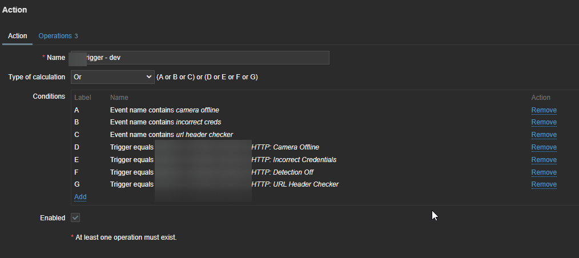Viewport: 579px width, 258px height.
Task: Click the 'HTTP: Detection Off' trigger text
Action: 282,172
